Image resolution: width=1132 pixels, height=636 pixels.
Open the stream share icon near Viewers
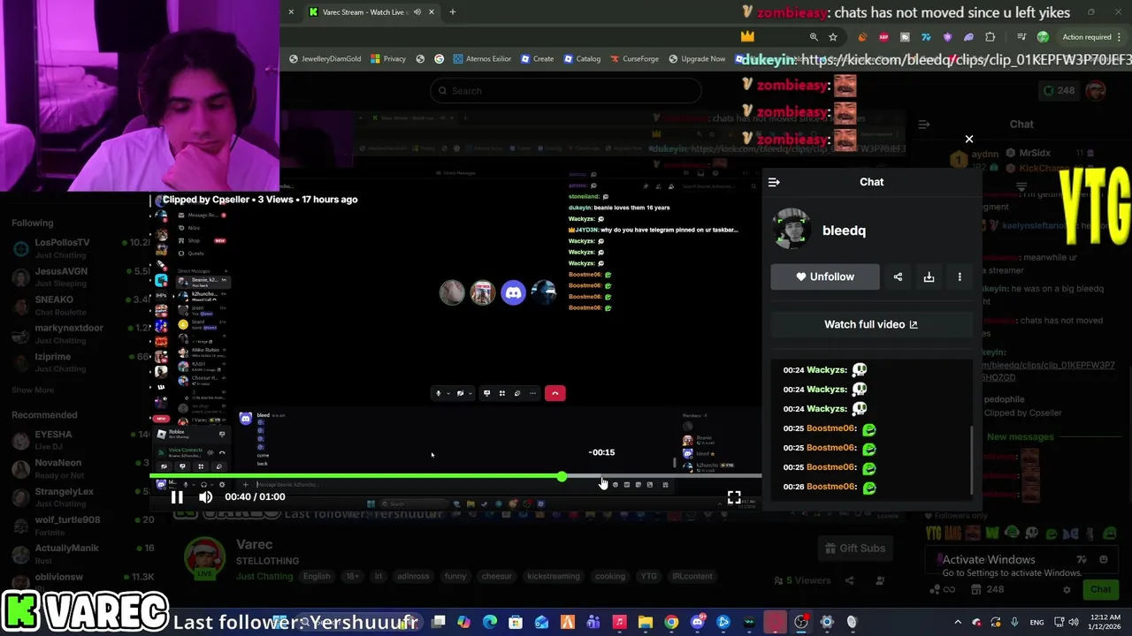point(850,580)
